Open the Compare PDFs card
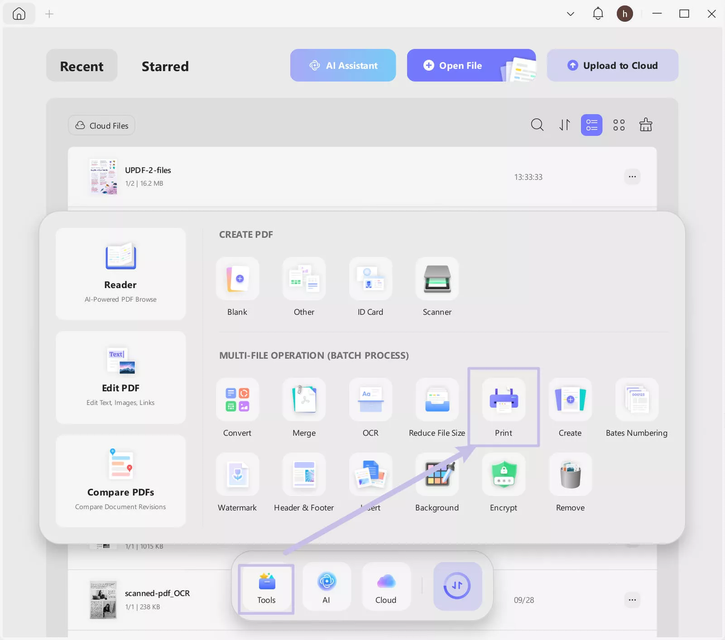The width and height of the screenshot is (725, 640). [x=120, y=481]
